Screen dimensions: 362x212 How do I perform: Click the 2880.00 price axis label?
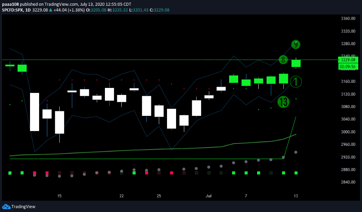coord(348,170)
